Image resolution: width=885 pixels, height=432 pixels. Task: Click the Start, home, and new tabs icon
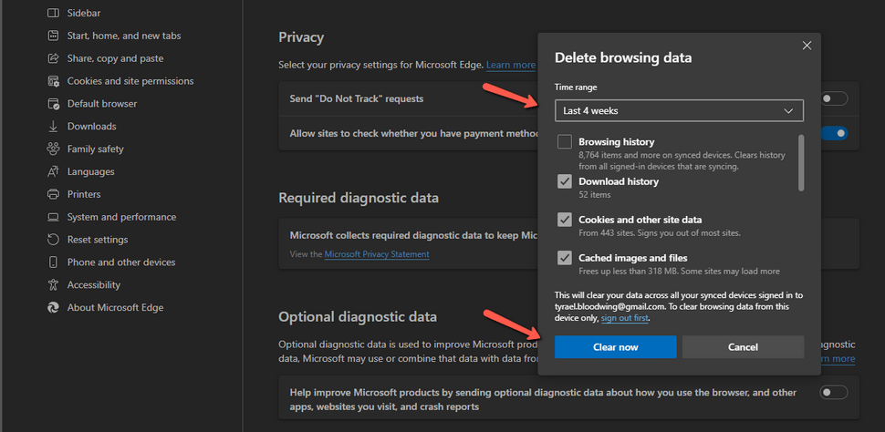pos(53,36)
